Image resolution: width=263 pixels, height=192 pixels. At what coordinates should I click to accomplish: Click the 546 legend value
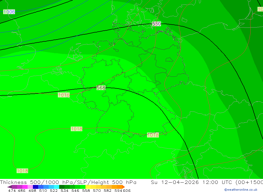click(75, 190)
